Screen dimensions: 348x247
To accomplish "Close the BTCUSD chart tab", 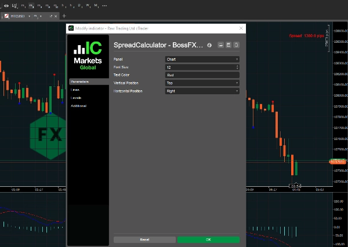I will pyautogui.click(x=56, y=16).
